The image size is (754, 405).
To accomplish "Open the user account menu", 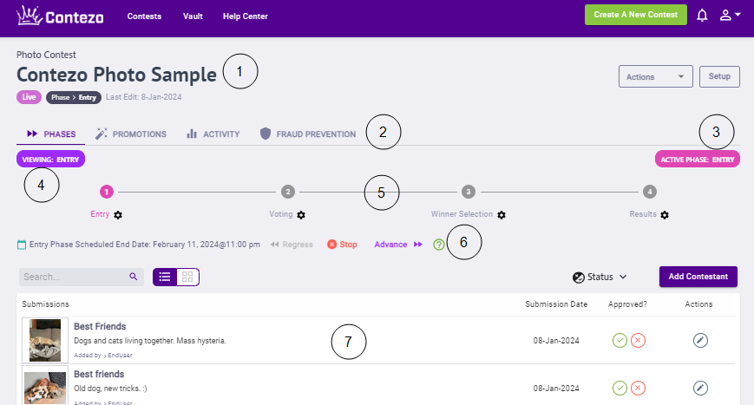I will 730,16.
